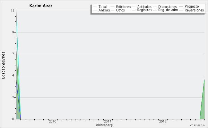Click the red Reversiones line swatch

pos(181,10)
